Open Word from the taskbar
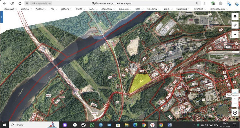 click(x=170, y=125)
